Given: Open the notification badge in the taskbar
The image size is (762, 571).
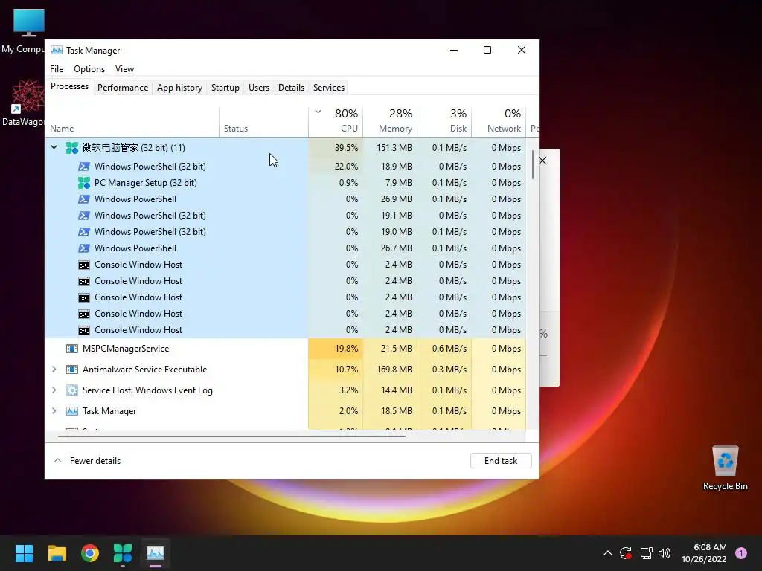Looking at the screenshot, I should click(741, 553).
